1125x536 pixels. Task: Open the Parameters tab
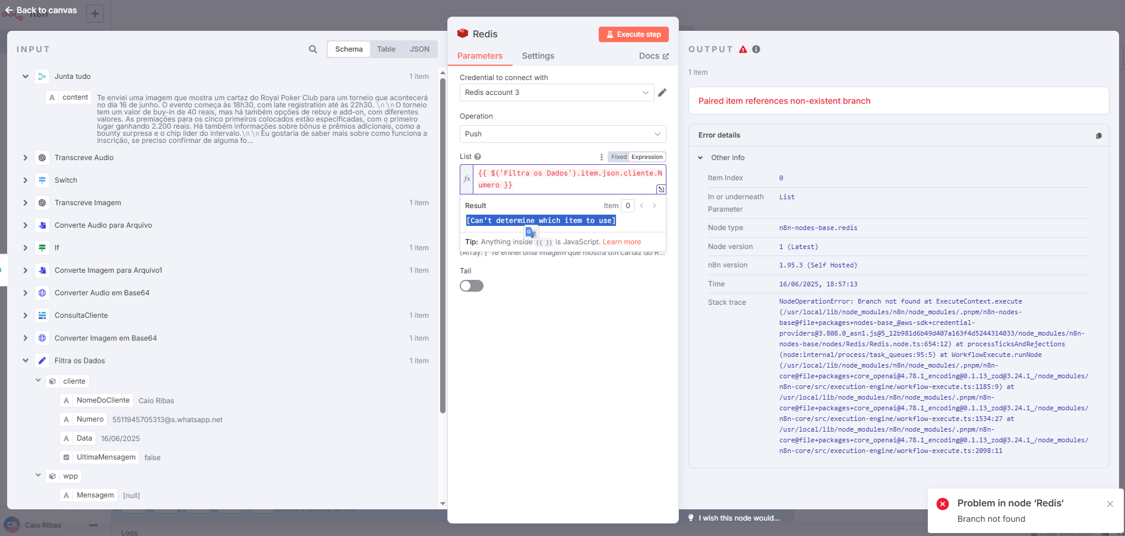(x=480, y=56)
